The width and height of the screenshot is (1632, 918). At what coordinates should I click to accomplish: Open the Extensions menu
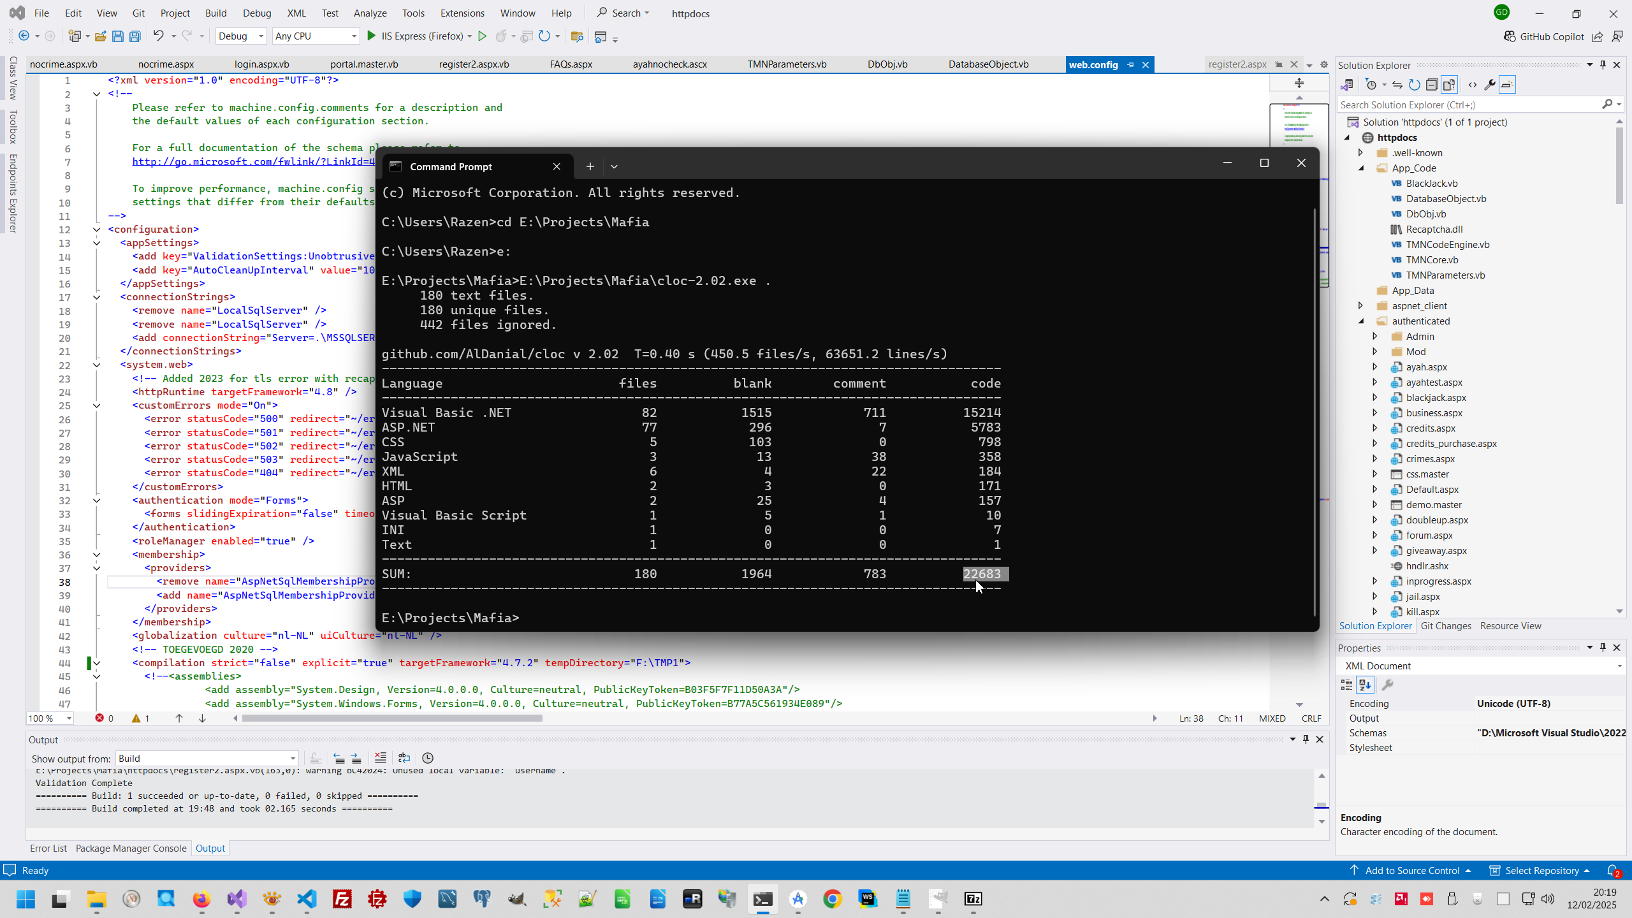click(x=462, y=13)
